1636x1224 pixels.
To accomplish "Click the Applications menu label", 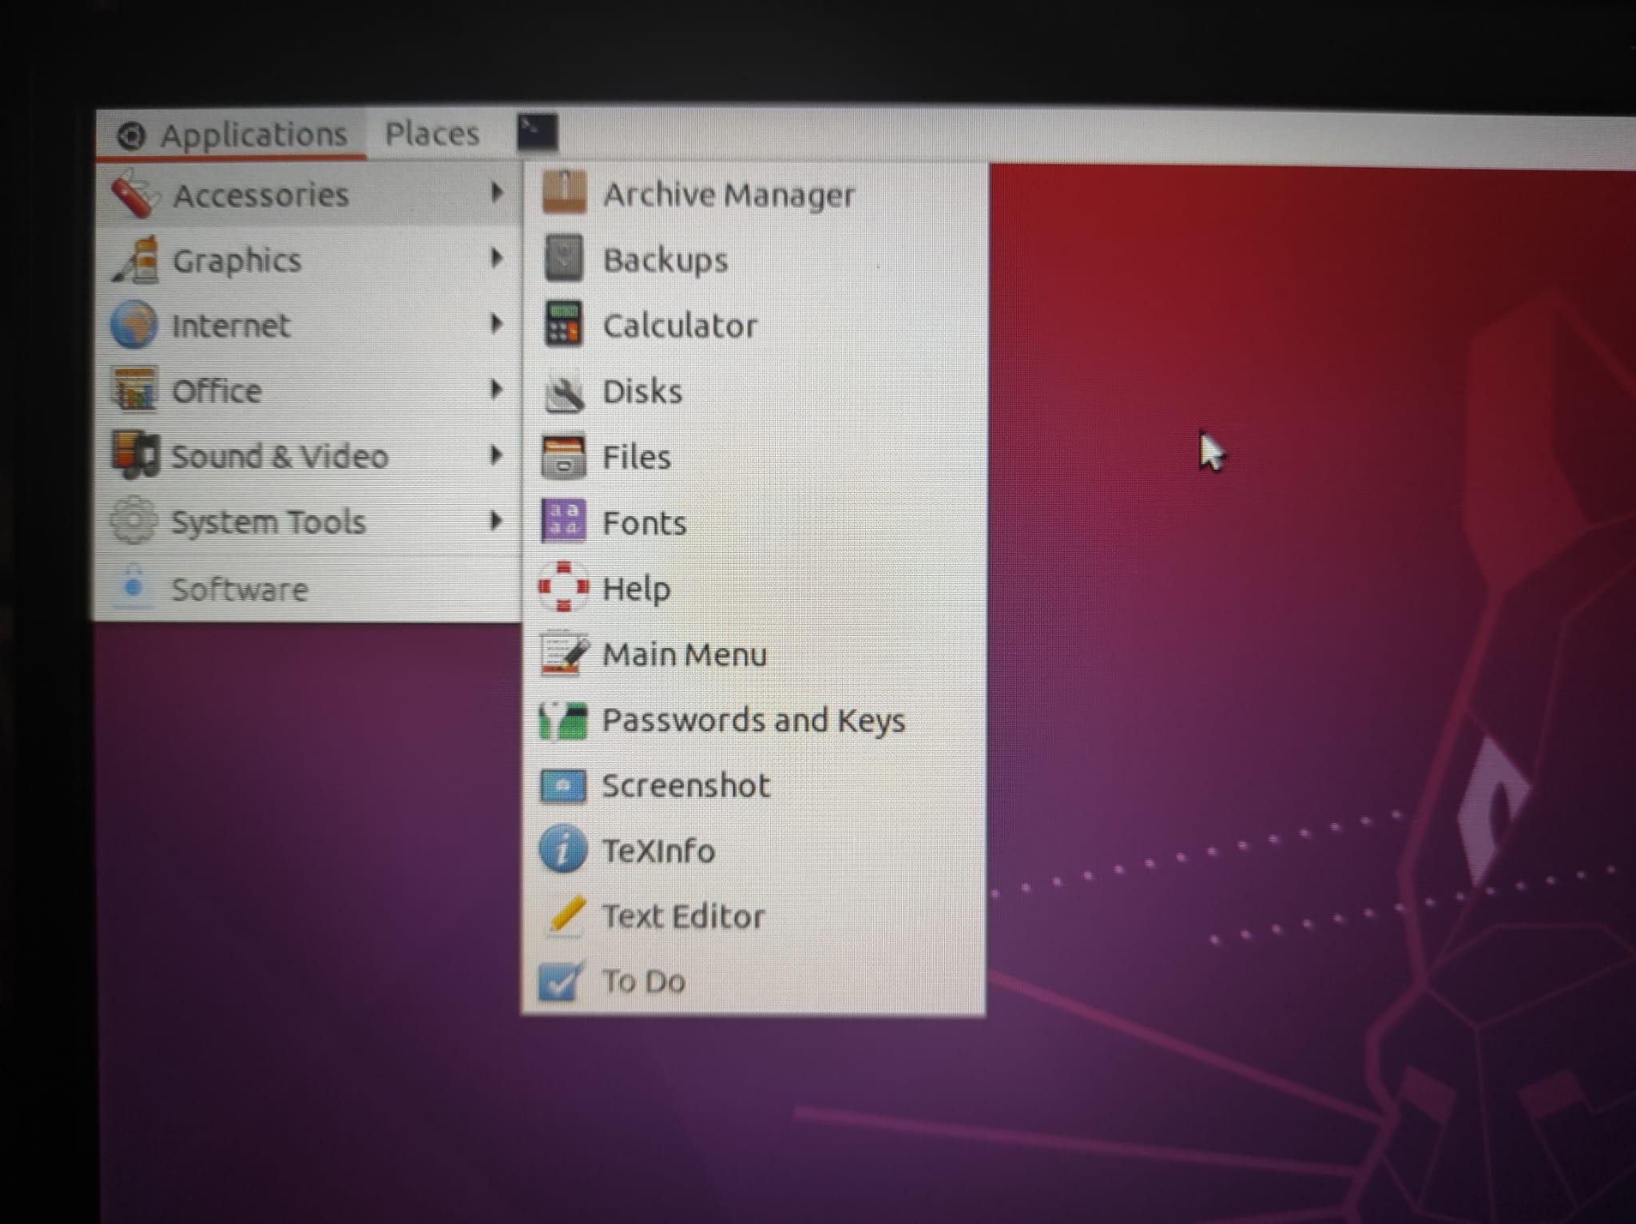I will 253,135.
